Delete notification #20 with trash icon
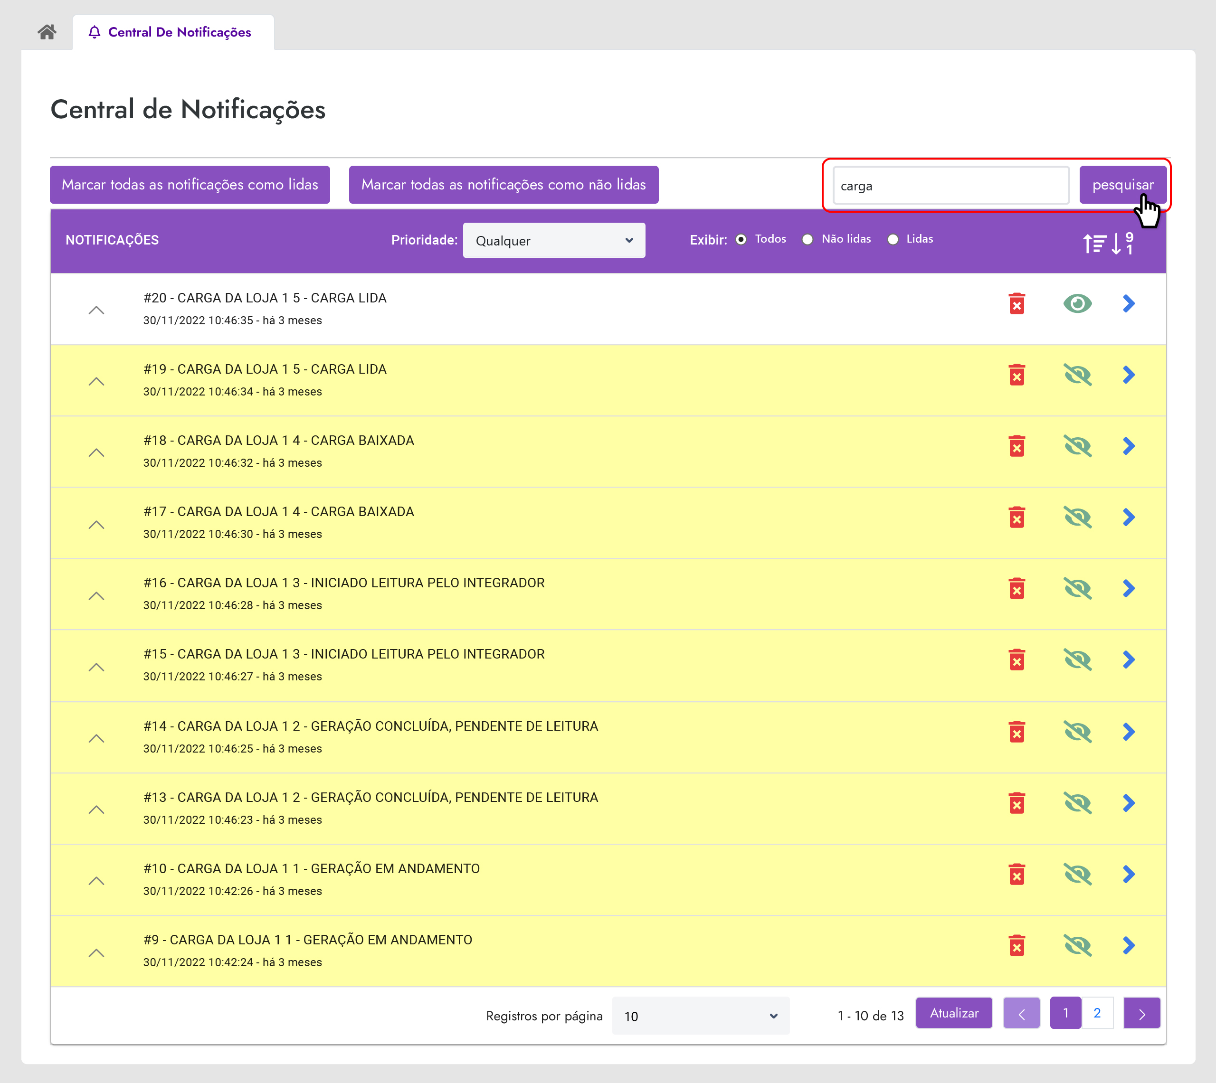Screen dimensions: 1216x1083 click(1016, 303)
